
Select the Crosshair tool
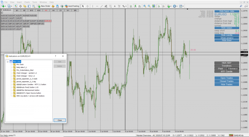coord(87,6)
